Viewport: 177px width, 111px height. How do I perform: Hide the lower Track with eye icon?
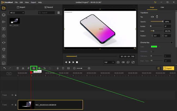pyautogui.click(x=13, y=105)
